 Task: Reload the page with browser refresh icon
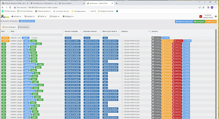pyautogui.click(x=10, y=7)
